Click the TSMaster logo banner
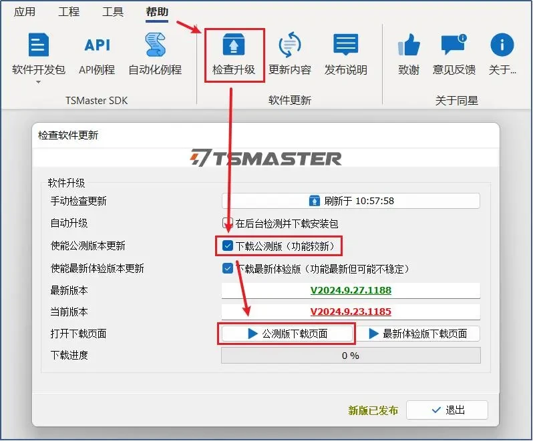This screenshot has height=441, width=533. tap(266, 158)
